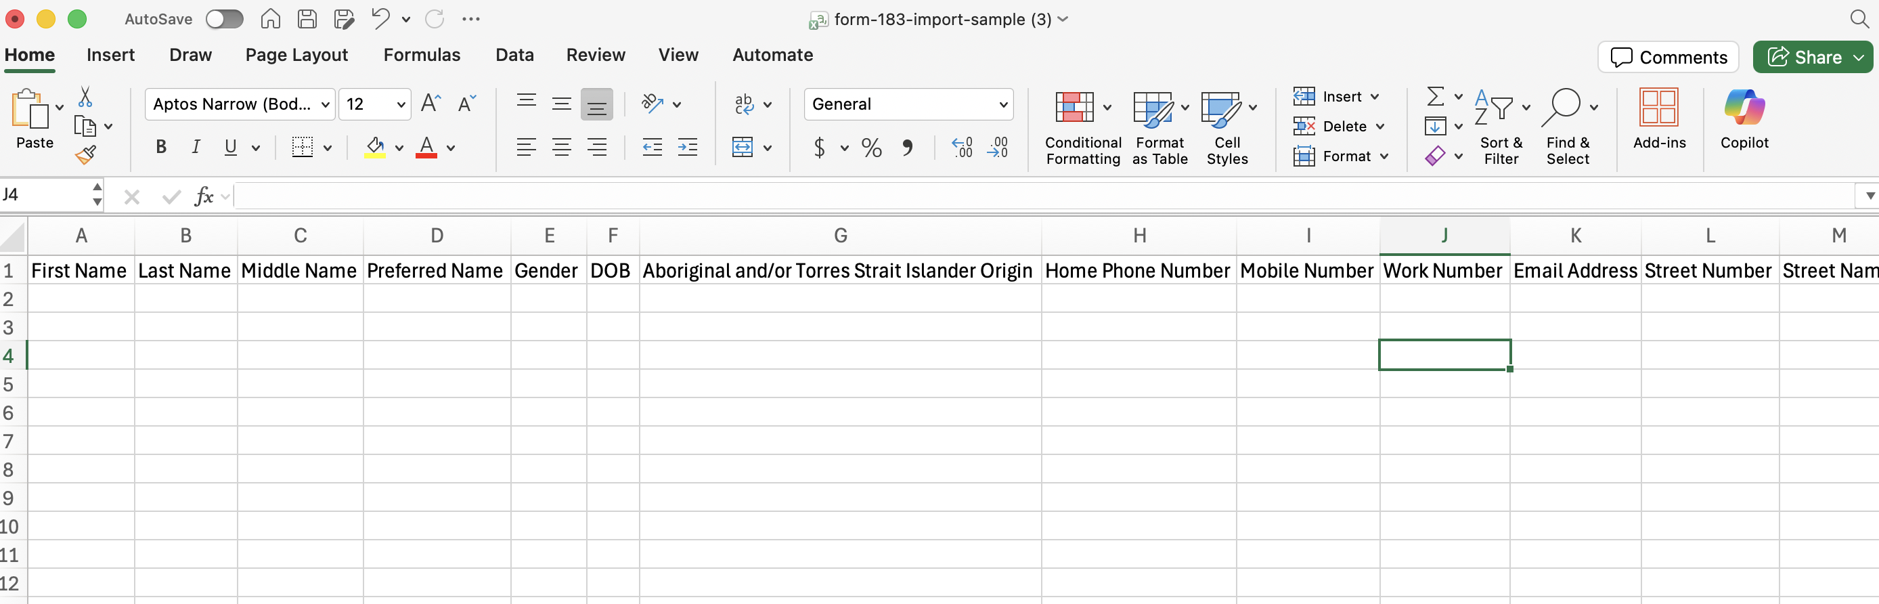Click the Cut scissors icon
1879x604 pixels.
coord(85,97)
